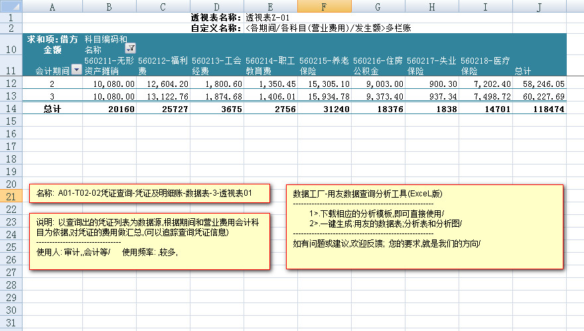Select column A header

click(x=52, y=6)
